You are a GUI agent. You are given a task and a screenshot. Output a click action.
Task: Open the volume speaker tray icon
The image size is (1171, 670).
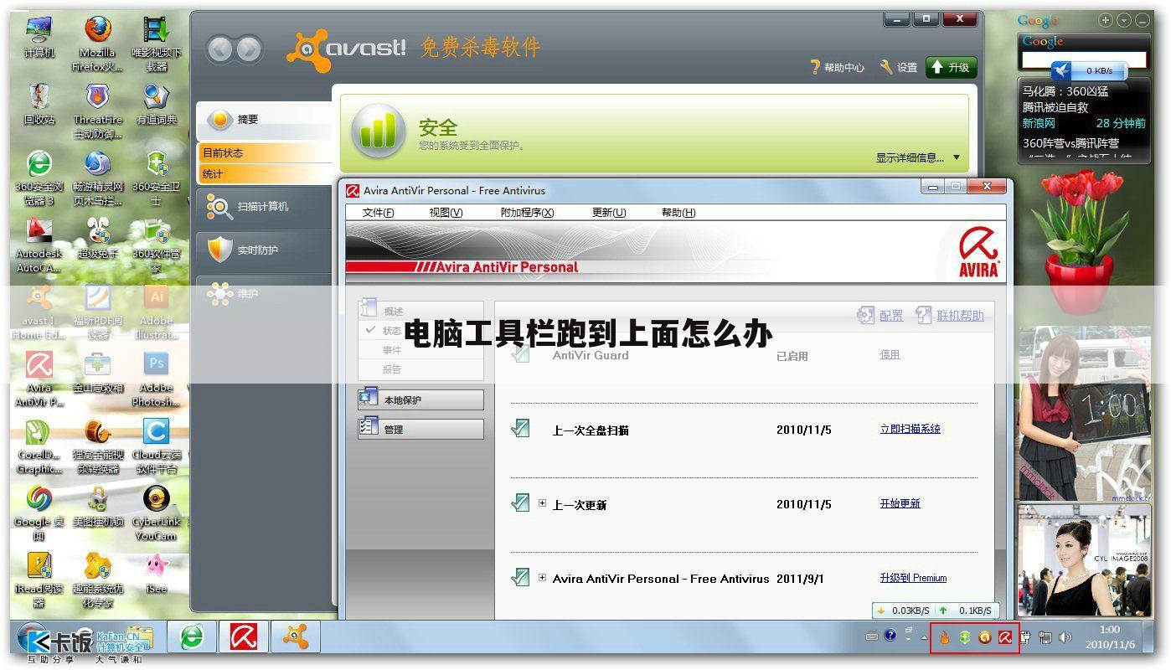[1065, 638]
